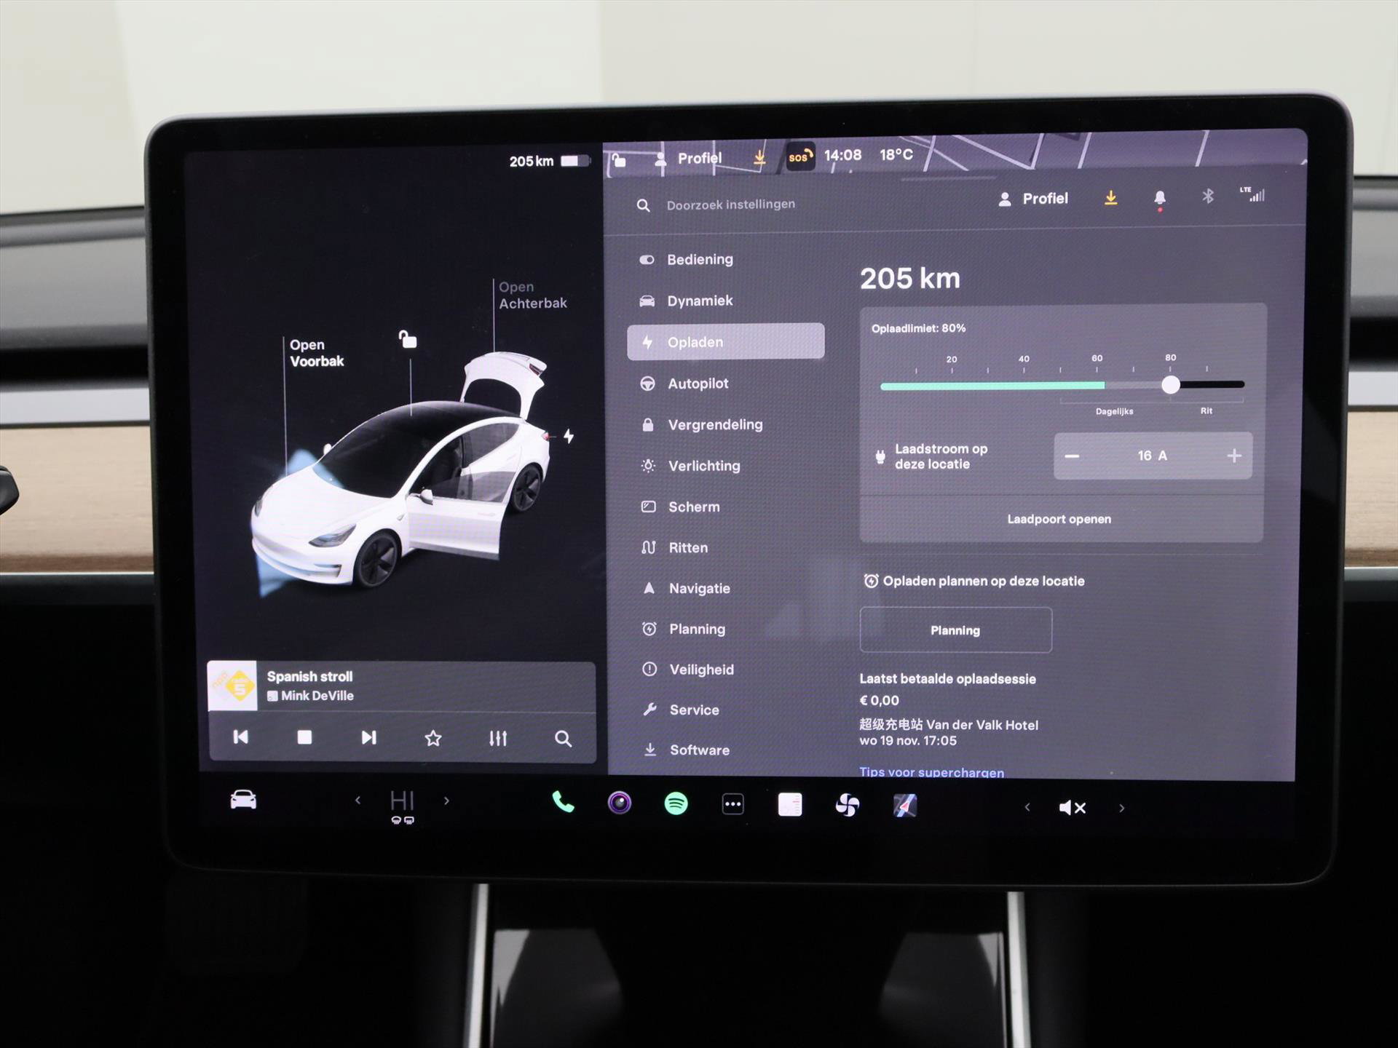This screenshot has height=1048, width=1398.
Task: Favorite the current song with star
Action: pos(433,739)
